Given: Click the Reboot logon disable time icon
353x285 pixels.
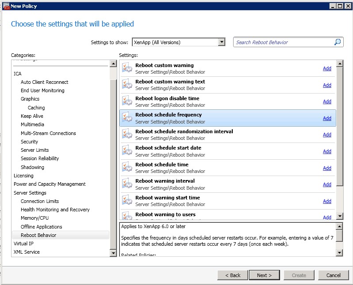Looking at the screenshot, I should (x=127, y=101).
